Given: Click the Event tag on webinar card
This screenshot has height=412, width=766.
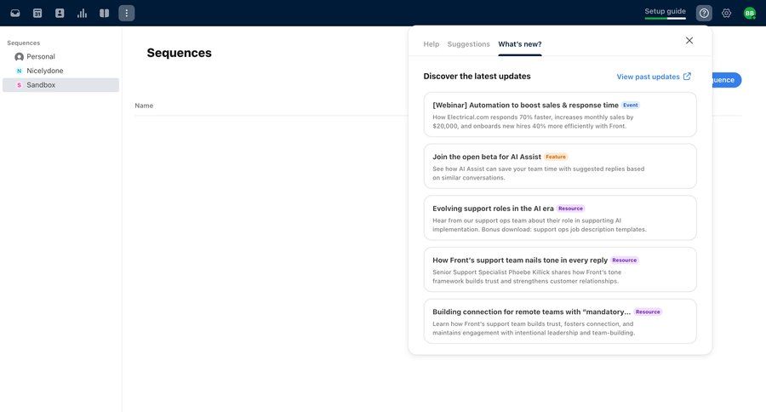Looking at the screenshot, I should point(630,105).
